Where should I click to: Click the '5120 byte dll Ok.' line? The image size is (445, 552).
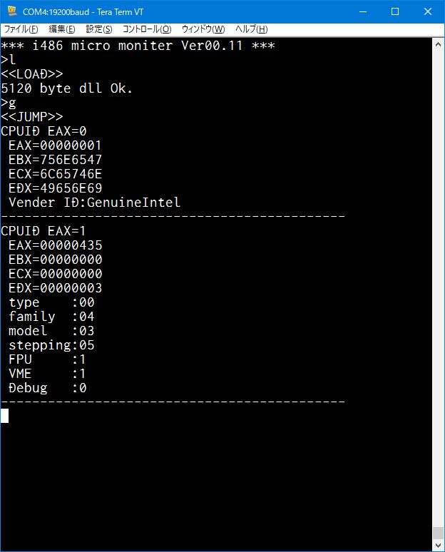coord(66,88)
